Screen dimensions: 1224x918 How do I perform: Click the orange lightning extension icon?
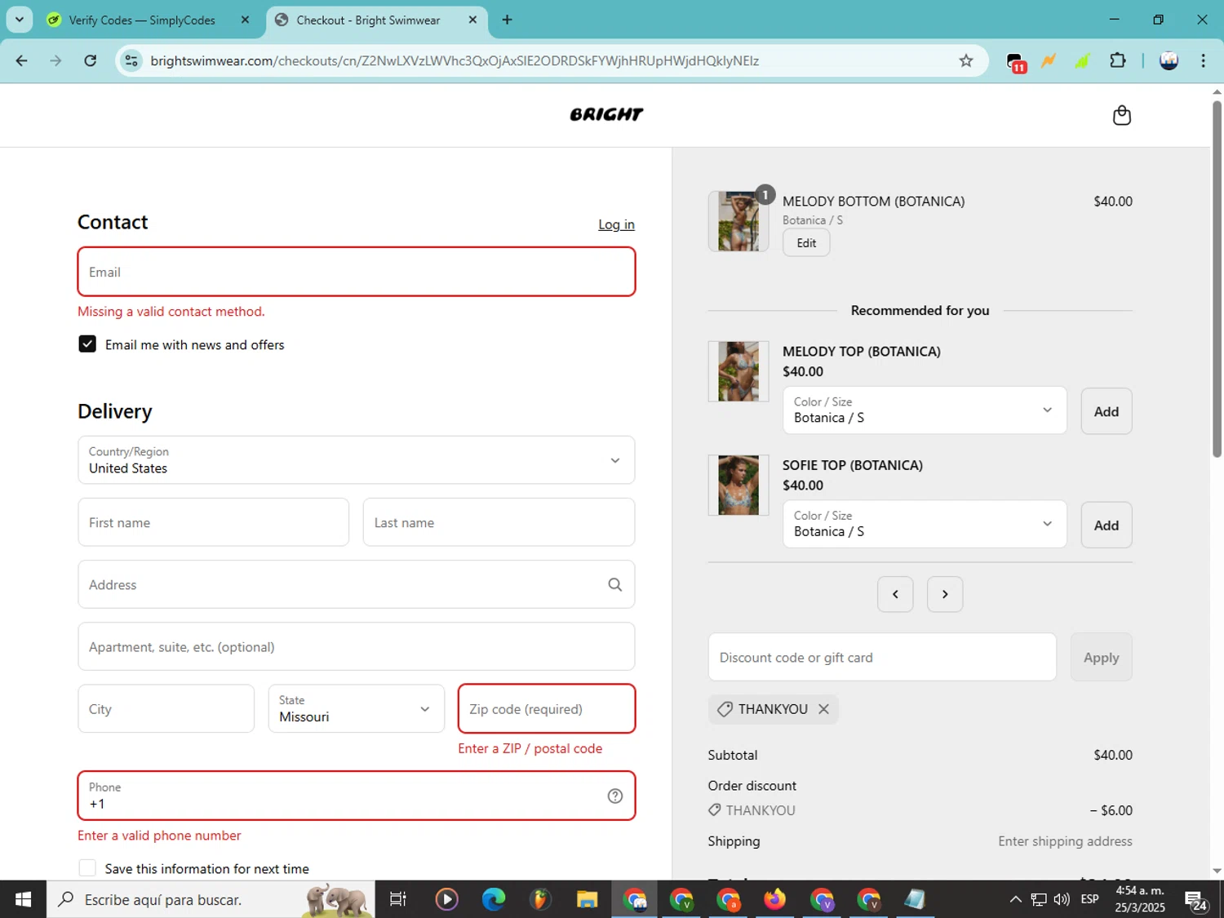[1049, 60]
